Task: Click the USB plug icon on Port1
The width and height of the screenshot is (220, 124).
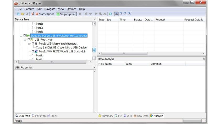Action: (x=36, y=44)
